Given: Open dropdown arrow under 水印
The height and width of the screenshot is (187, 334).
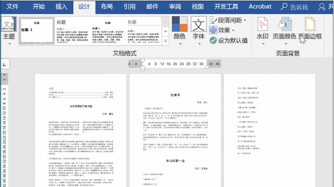Looking at the screenshot, I should (x=263, y=44).
